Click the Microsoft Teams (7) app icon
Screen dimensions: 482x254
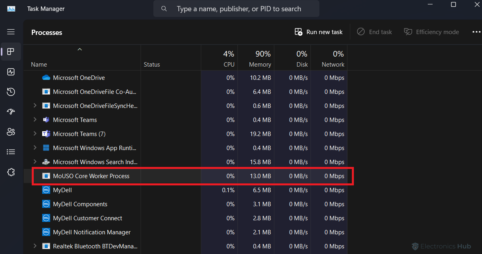coord(46,134)
